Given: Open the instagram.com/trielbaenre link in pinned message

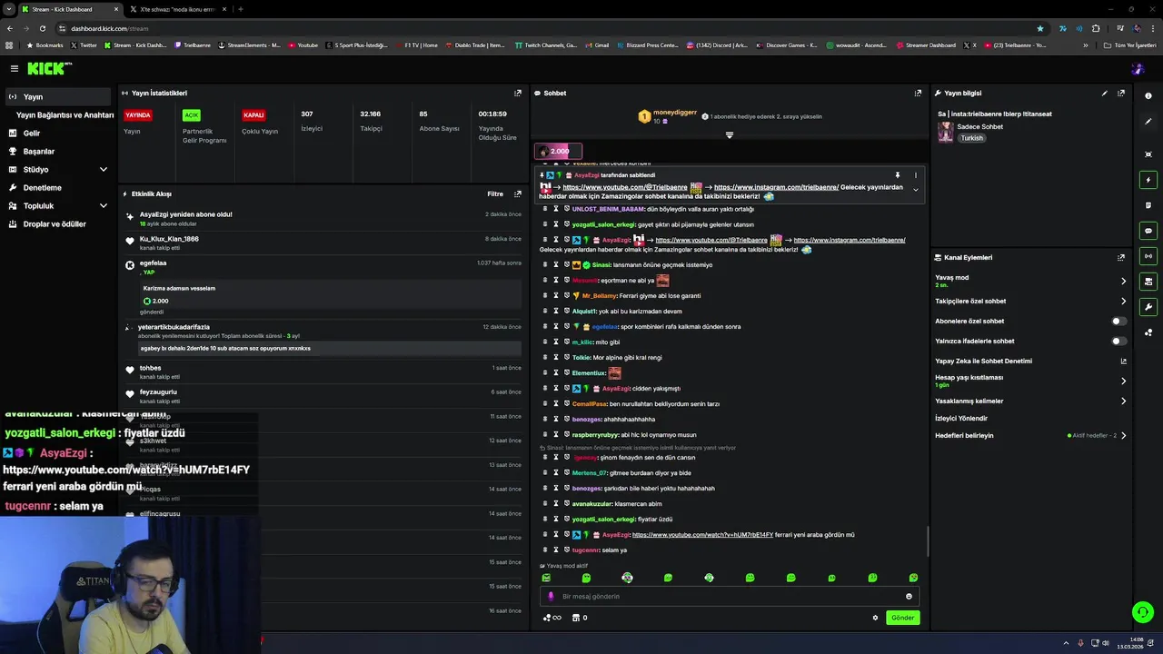Looking at the screenshot, I should tap(776, 187).
